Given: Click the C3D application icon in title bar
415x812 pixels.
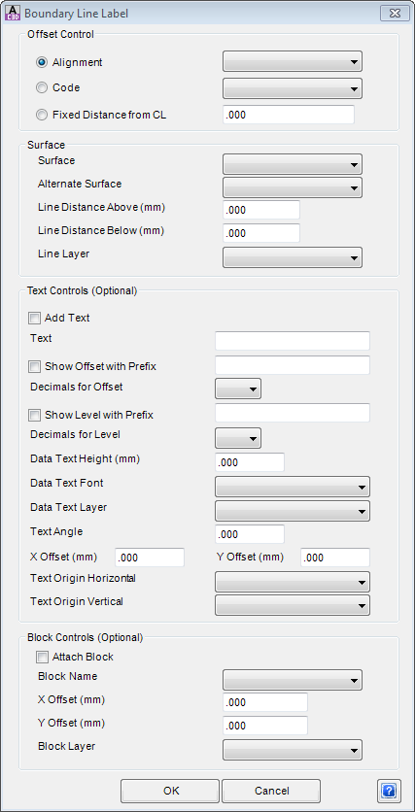Looking at the screenshot, I should pos(14,13).
